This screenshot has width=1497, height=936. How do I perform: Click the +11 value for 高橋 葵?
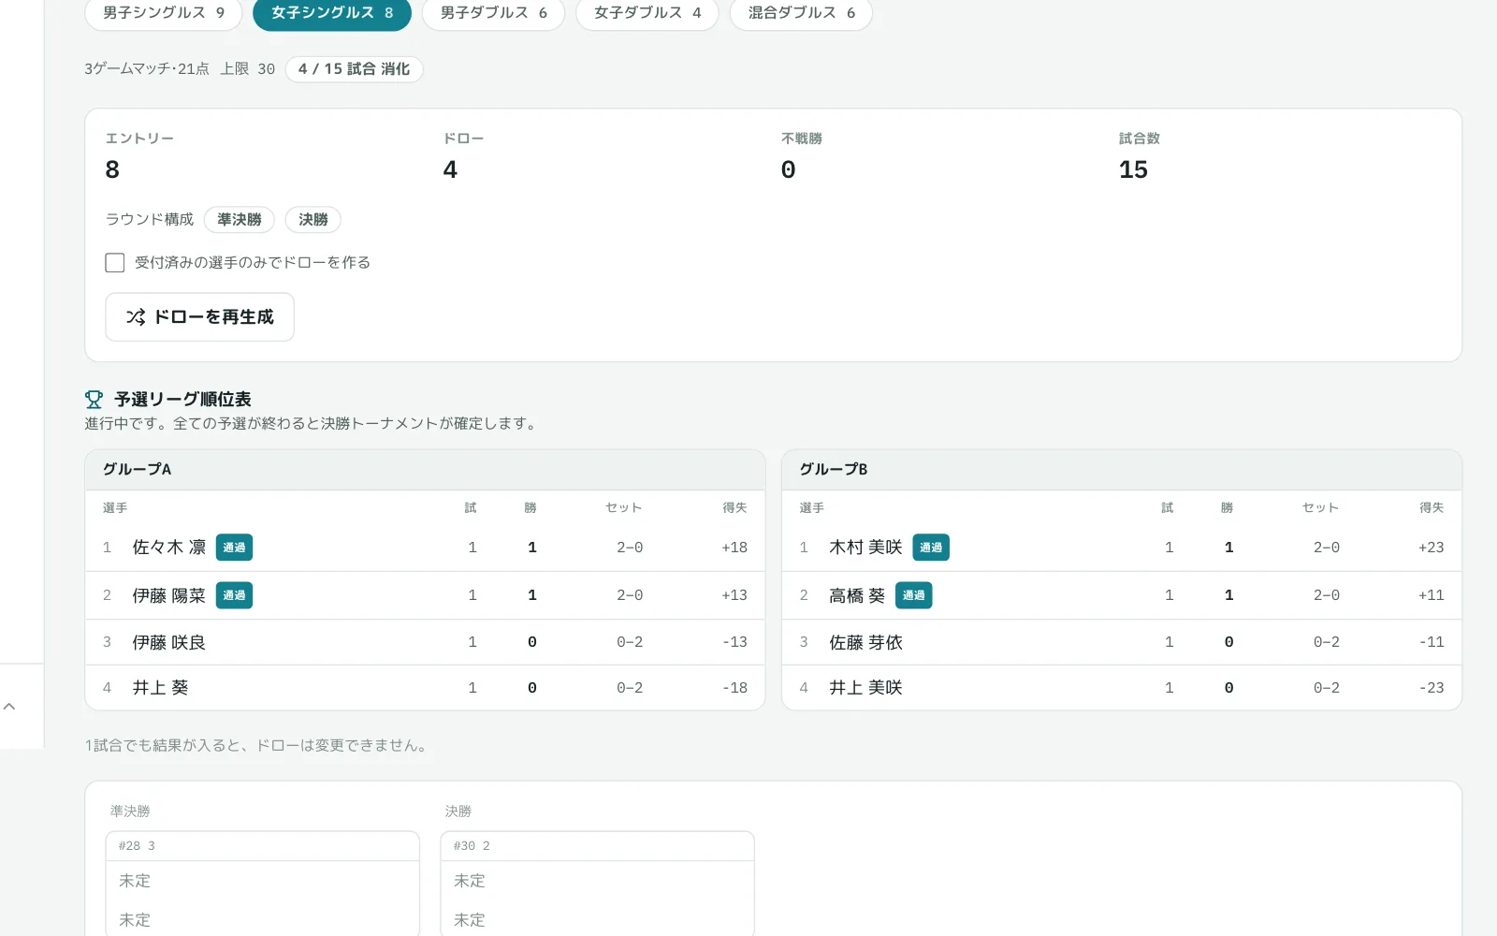coord(1431,595)
